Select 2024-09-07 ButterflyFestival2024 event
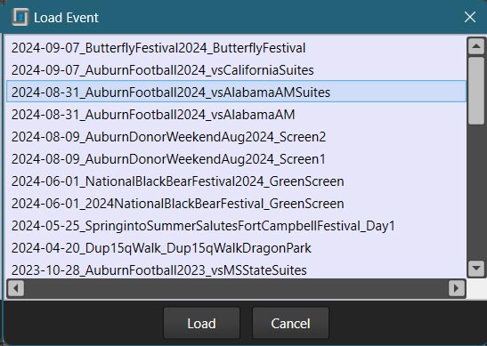This screenshot has height=346, width=487. (x=236, y=48)
